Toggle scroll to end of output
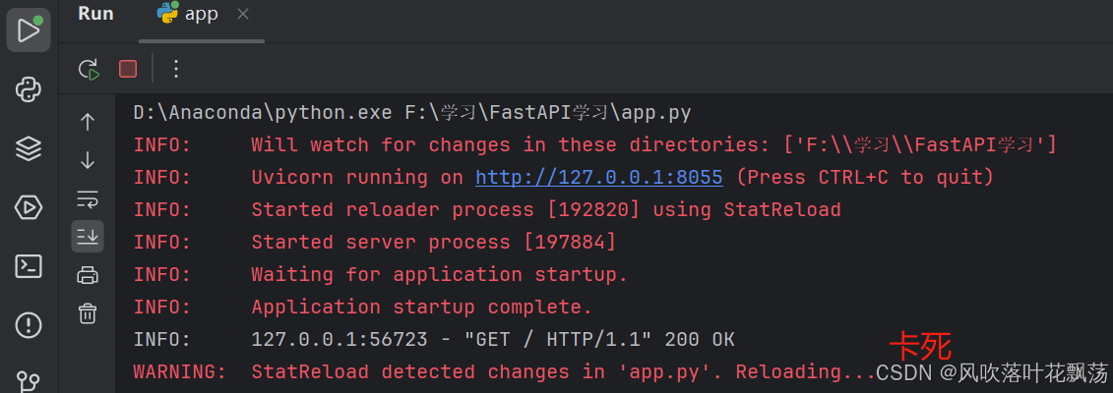Image resolution: width=1113 pixels, height=393 pixels. point(88,237)
